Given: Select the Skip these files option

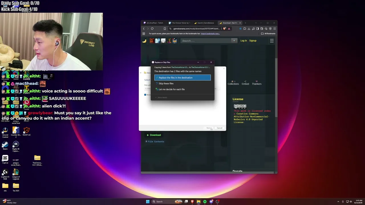Looking at the screenshot, I should click(182, 83).
